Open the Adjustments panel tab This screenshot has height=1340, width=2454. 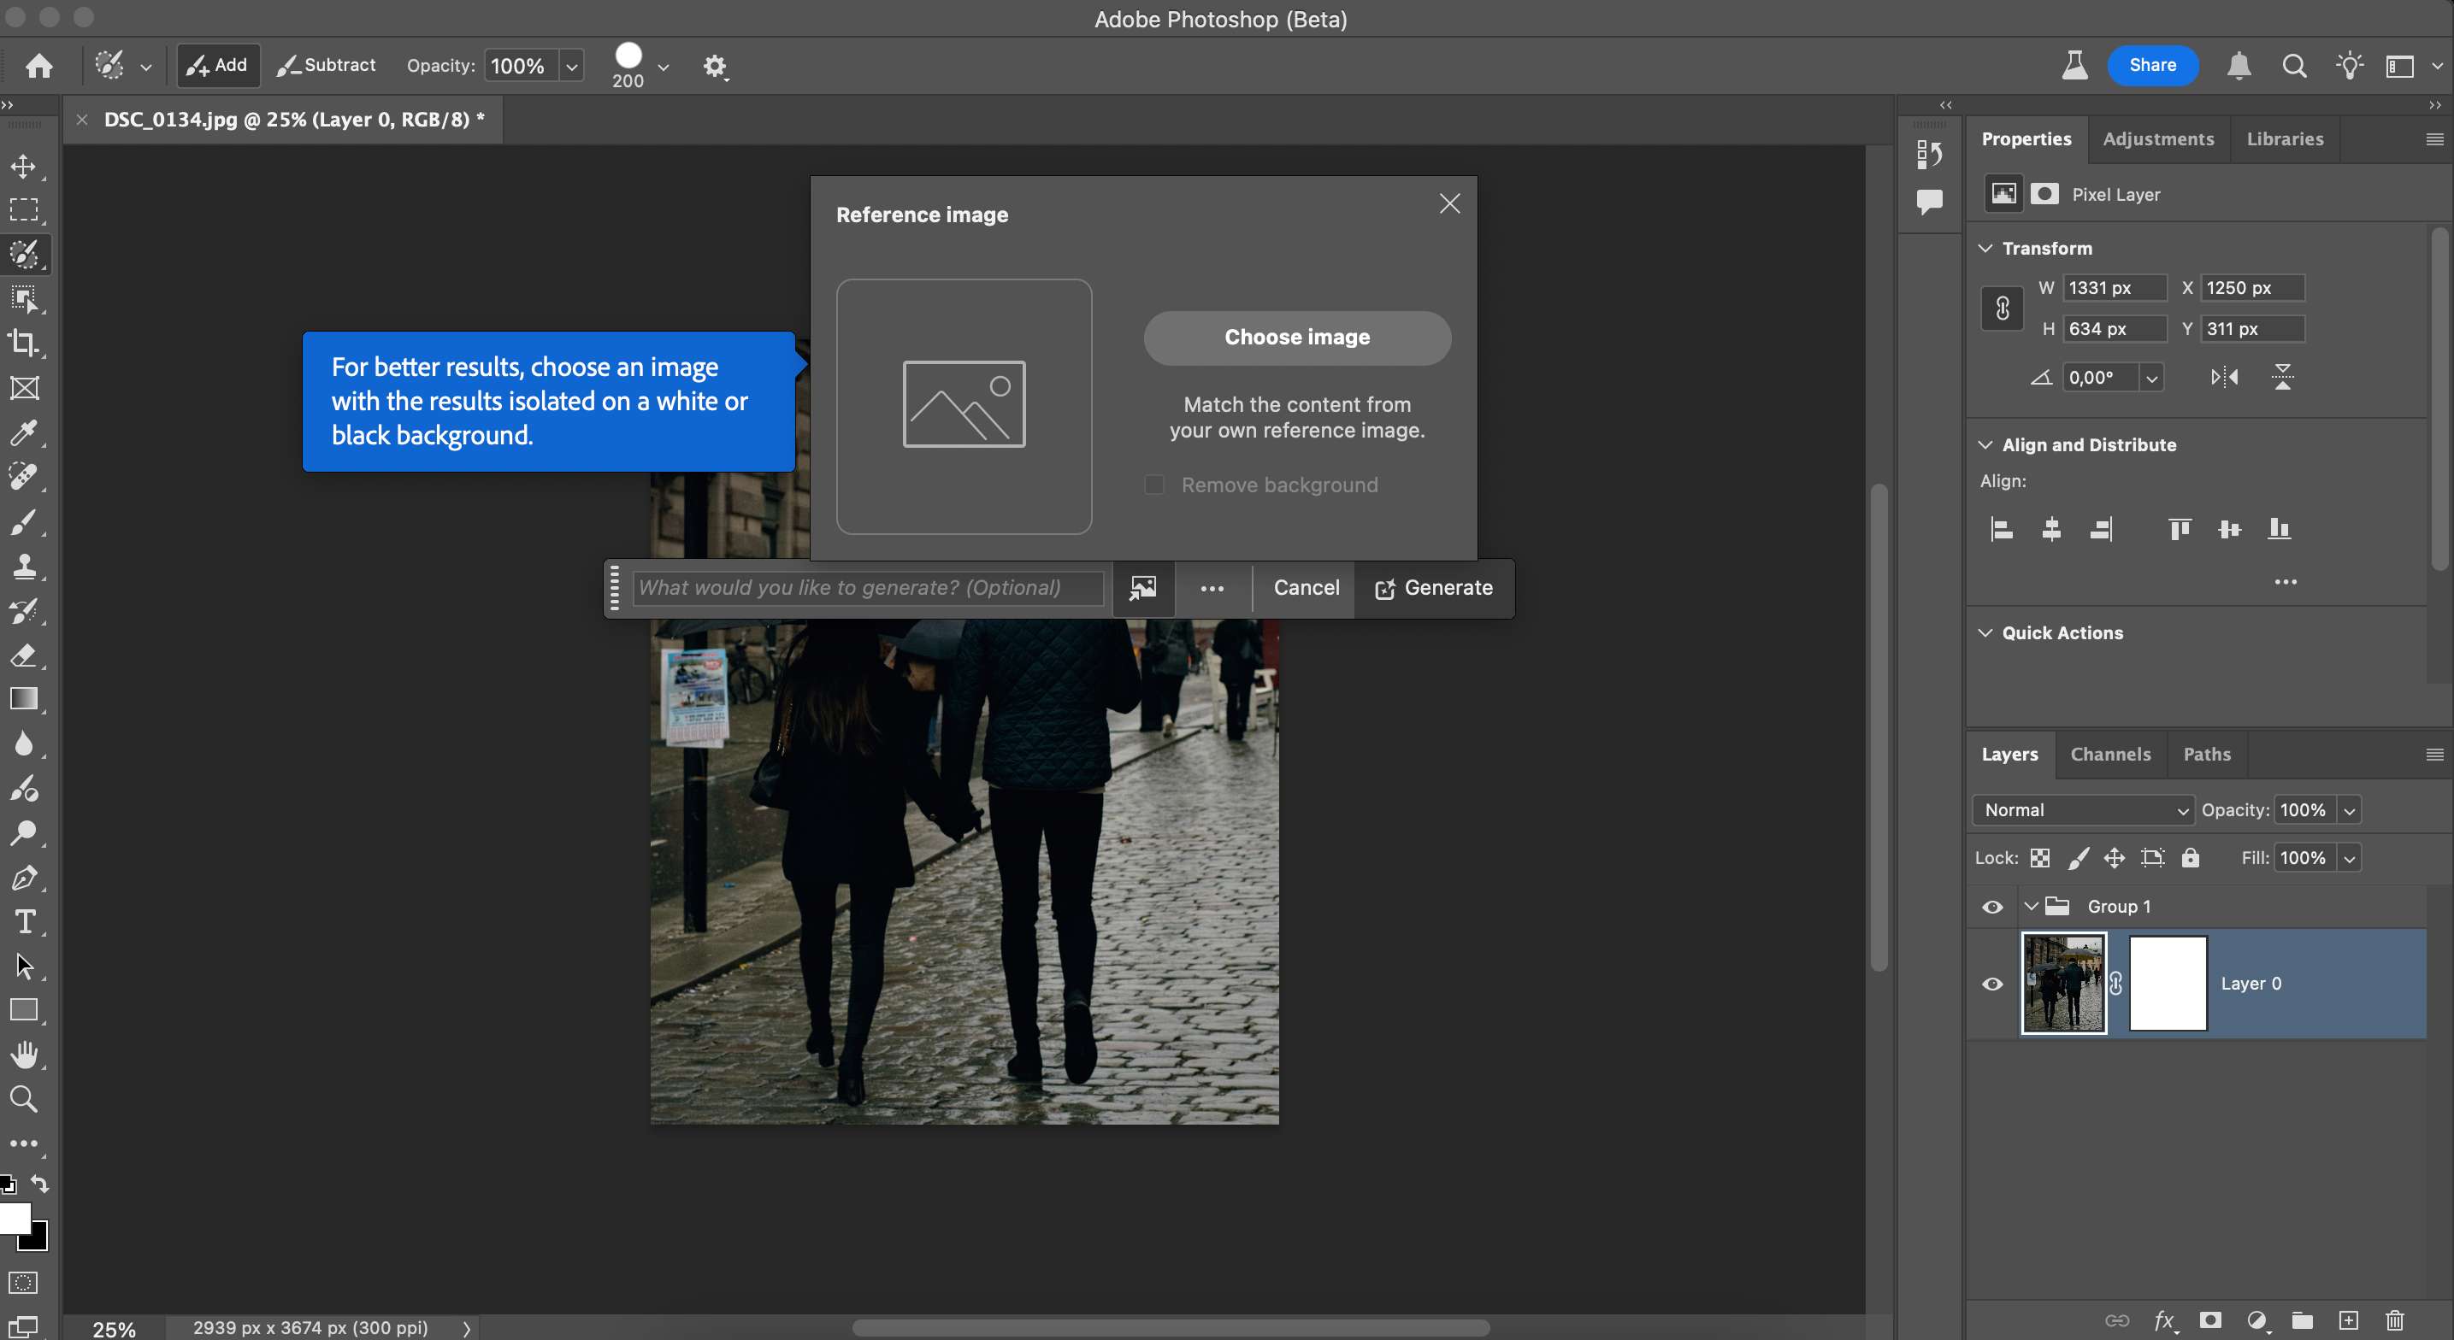coord(2159,139)
